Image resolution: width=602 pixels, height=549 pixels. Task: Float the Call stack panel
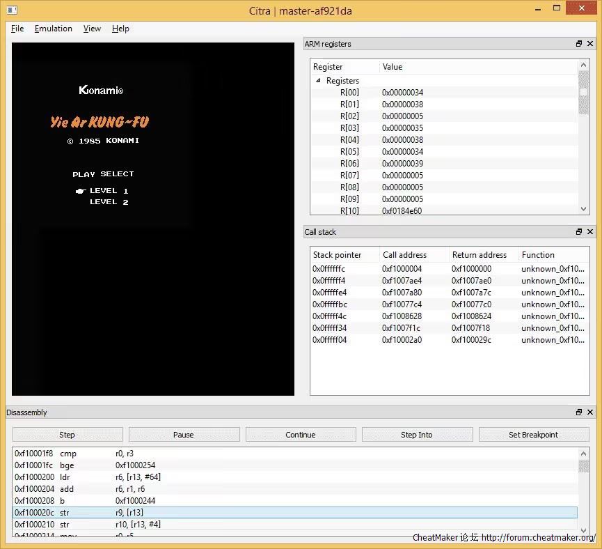coord(578,232)
